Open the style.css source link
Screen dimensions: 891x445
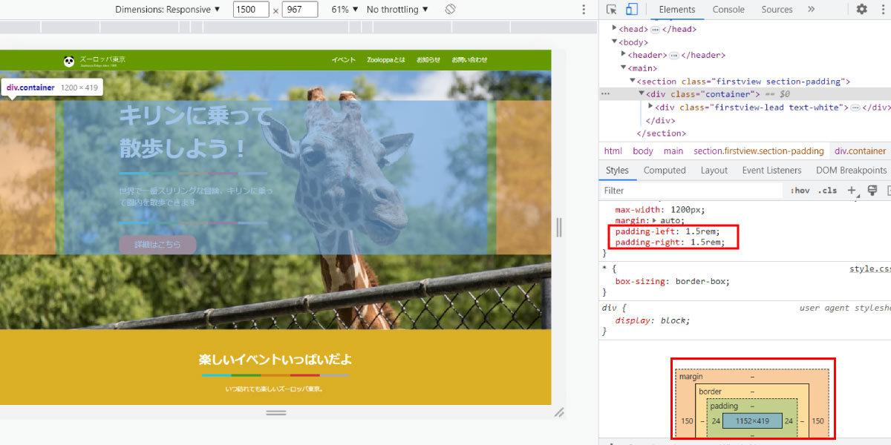(x=870, y=269)
